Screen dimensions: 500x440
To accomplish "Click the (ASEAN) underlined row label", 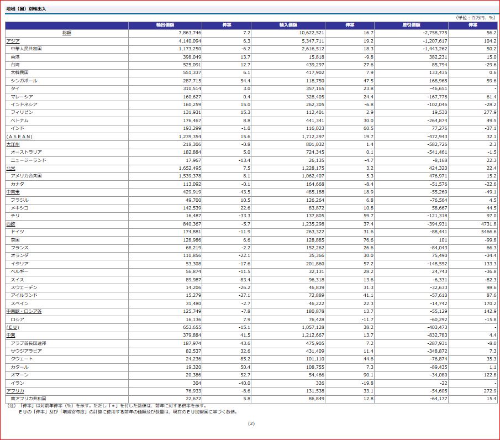I will pyautogui.click(x=19, y=136).
